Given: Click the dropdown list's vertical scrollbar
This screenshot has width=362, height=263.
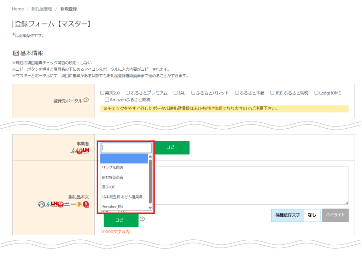Looking at the screenshot, I should [x=150, y=181].
